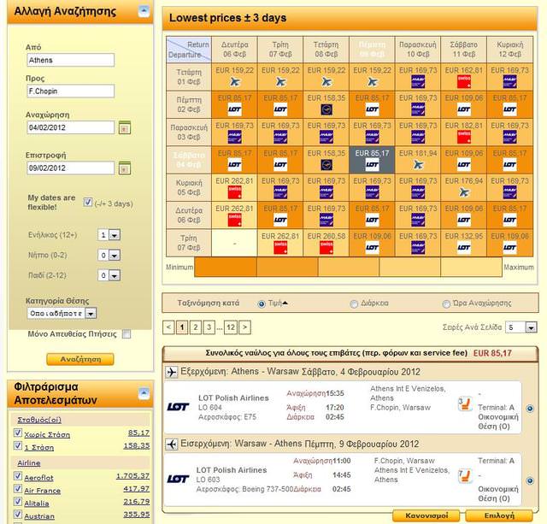Open the Σειρές Ανά Σελίδα rows dropdown
This screenshot has height=524, width=547.
click(515, 327)
